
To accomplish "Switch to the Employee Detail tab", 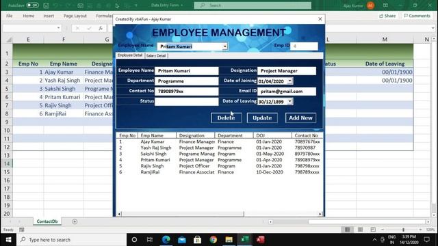I will point(130,55).
